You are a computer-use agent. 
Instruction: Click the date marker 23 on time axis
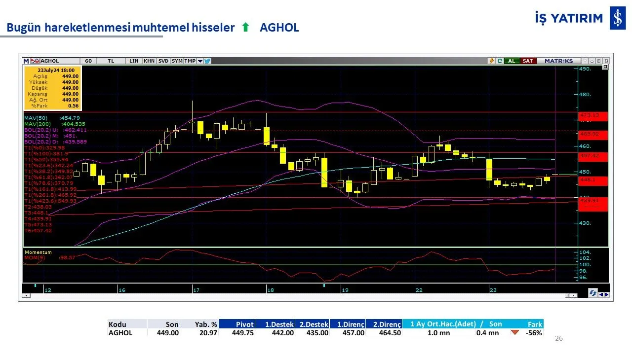(493, 290)
